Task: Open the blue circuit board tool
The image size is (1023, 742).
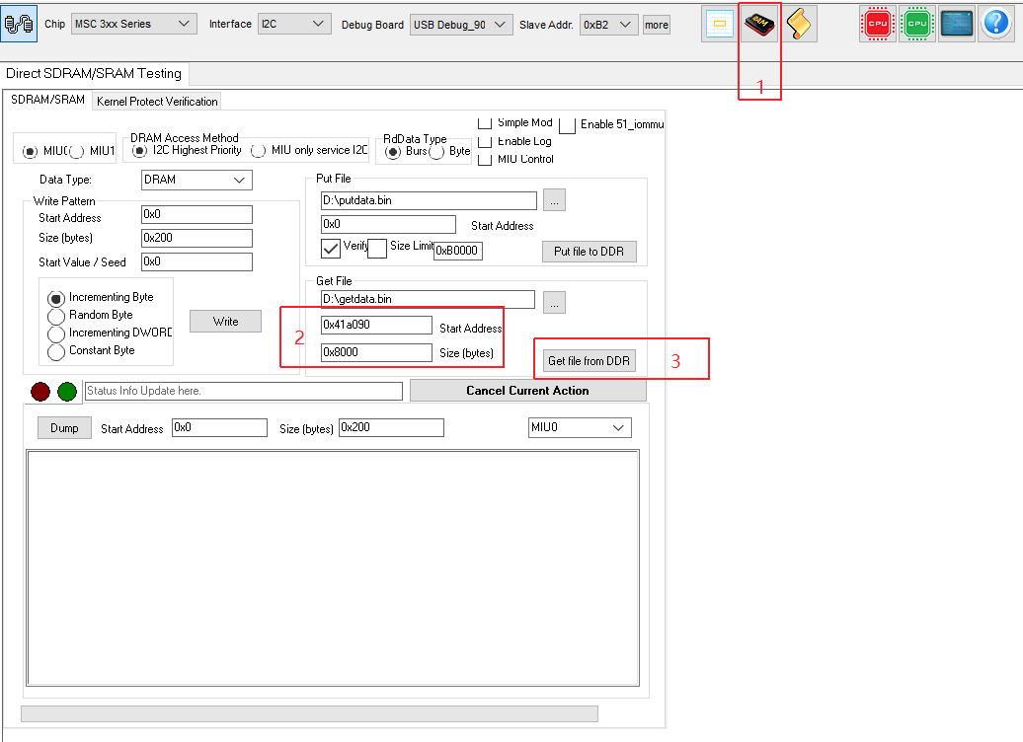Action: coord(956,24)
